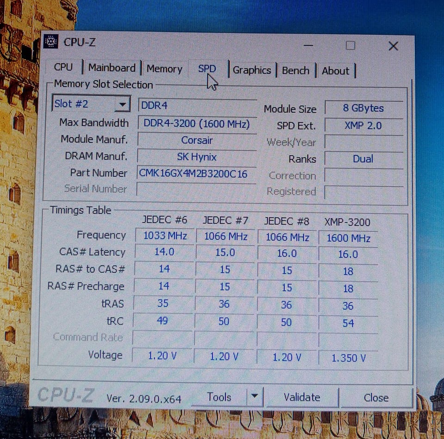
Task: Click the Dual ranks value
Action: [x=364, y=159]
